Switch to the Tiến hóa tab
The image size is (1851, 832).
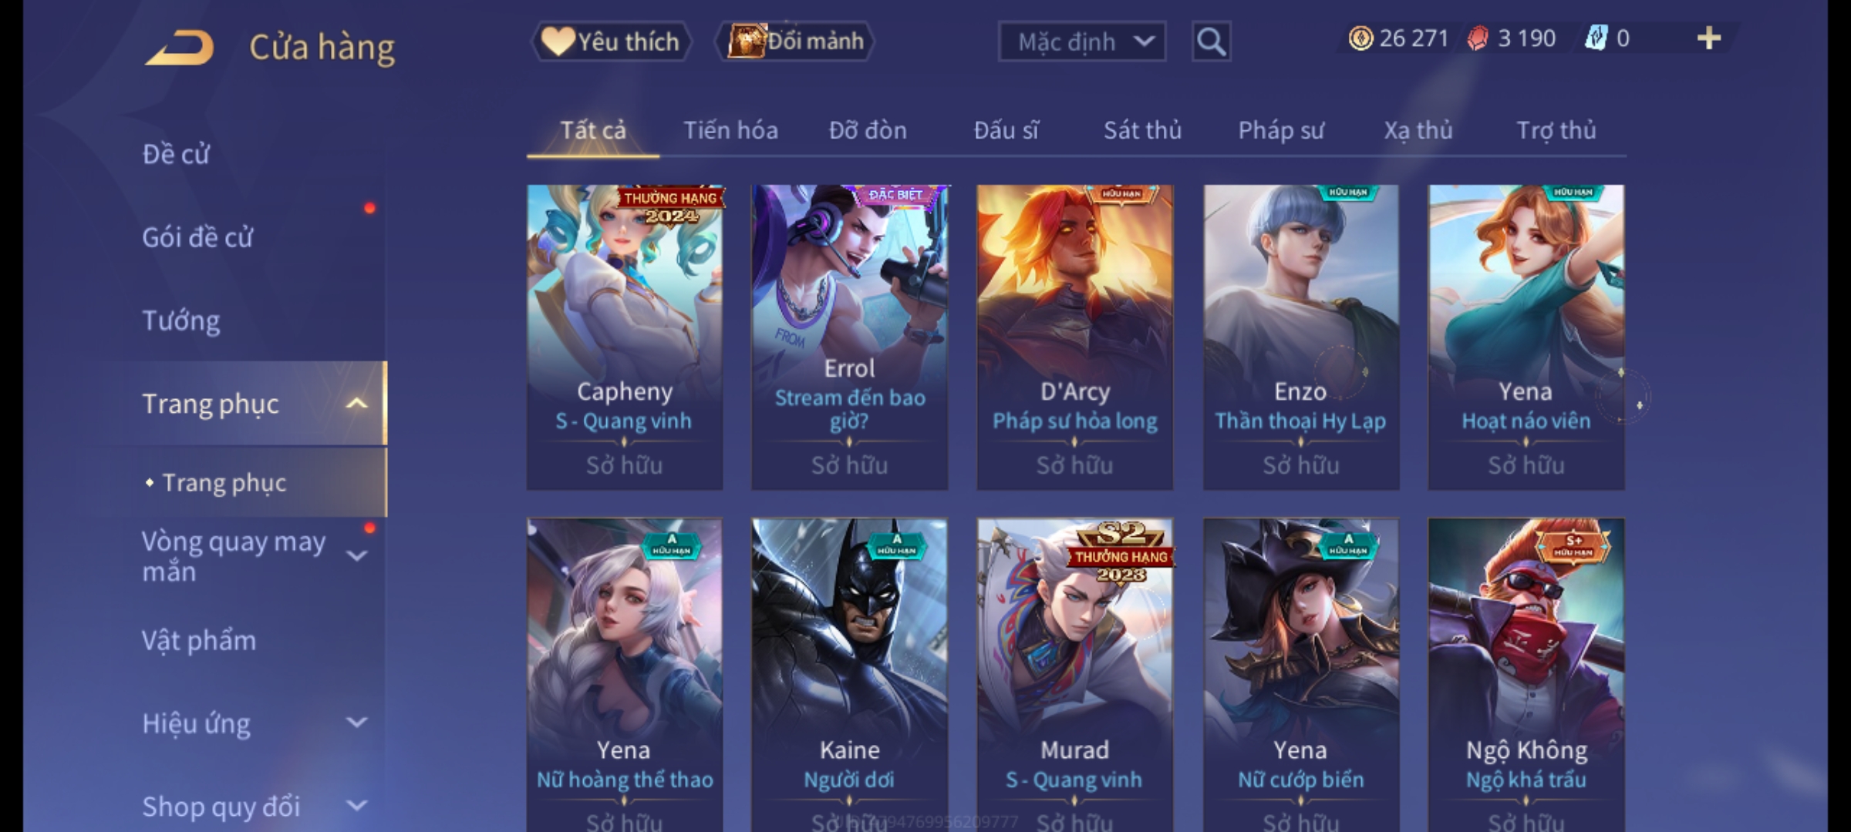coord(730,130)
